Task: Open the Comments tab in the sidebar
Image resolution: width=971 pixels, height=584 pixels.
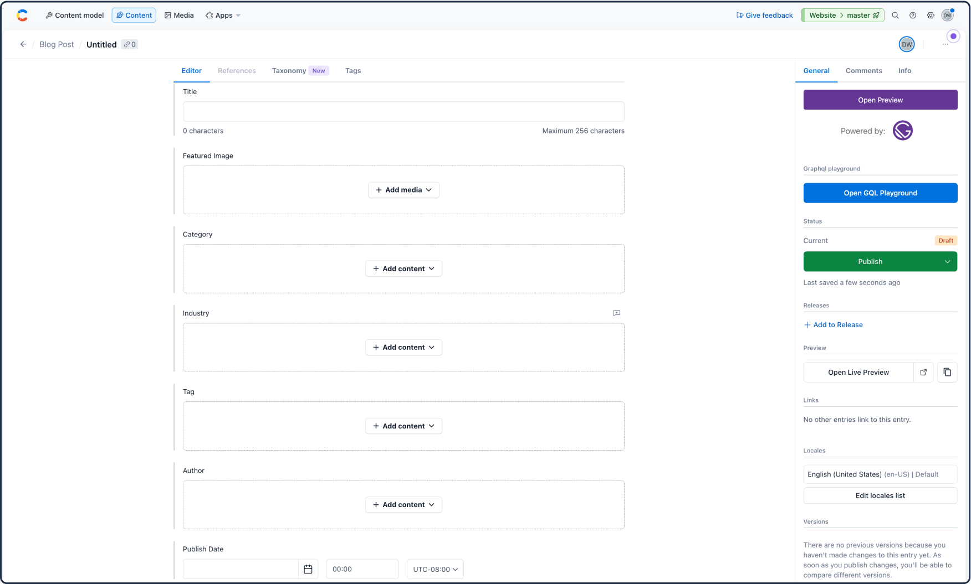Action: 863,70
